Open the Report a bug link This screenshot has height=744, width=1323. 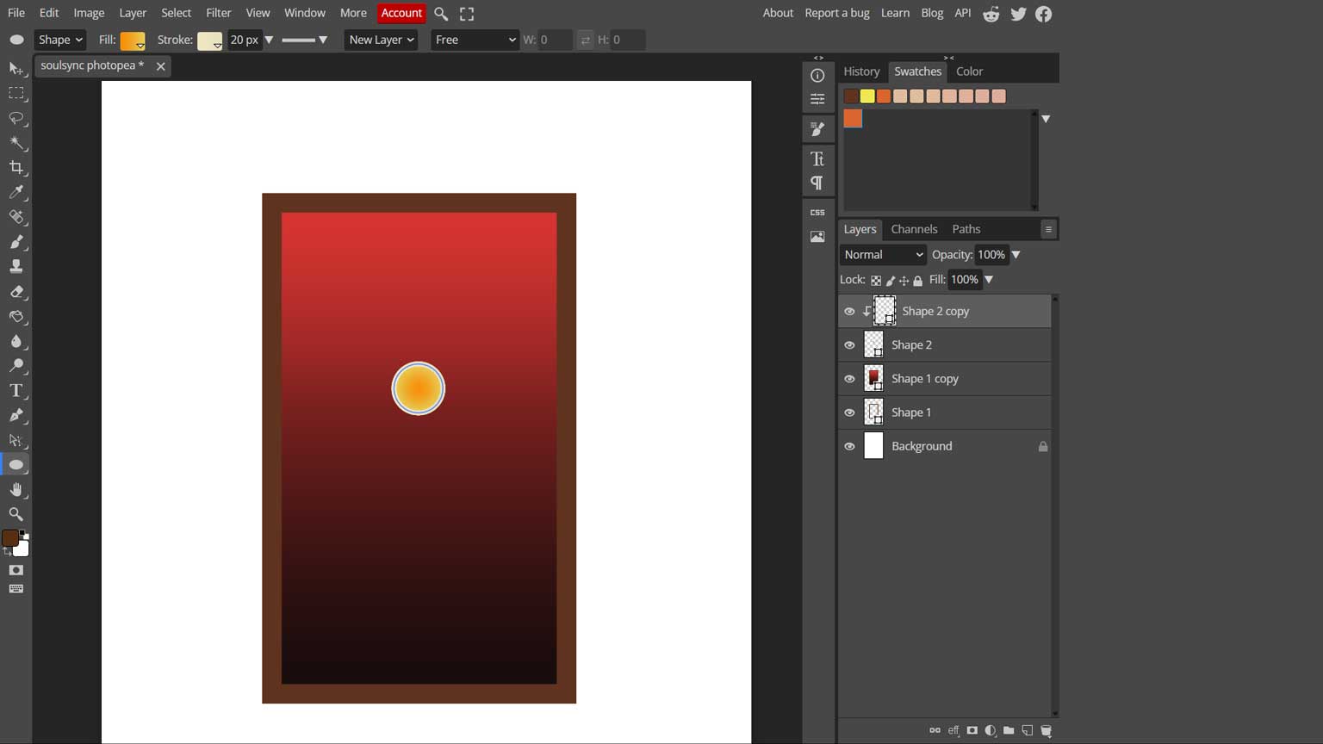click(836, 13)
